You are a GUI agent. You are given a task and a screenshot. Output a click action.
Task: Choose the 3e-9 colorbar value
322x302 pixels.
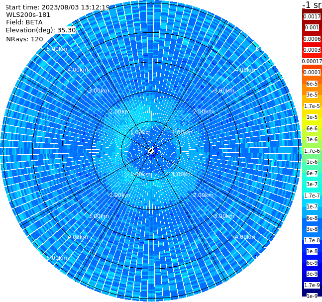(x=312, y=274)
